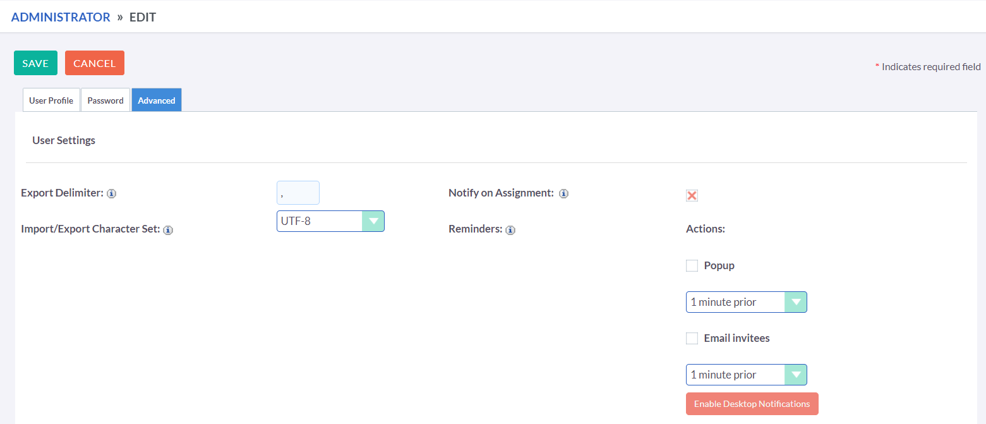986x424 pixels.
Task: Expand the Email invitees reminder time dropdown
Action: (x=746, y=375)
